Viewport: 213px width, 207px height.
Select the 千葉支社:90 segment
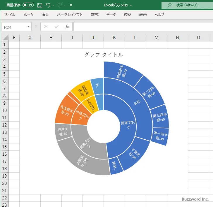pyautogui.click(x=134, y=154)
